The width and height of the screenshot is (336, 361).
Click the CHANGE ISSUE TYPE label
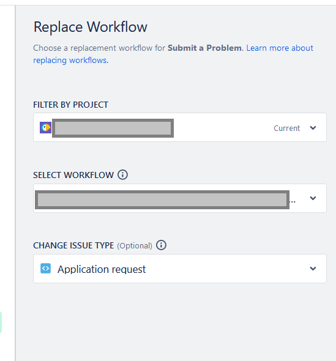coord(73,245)
